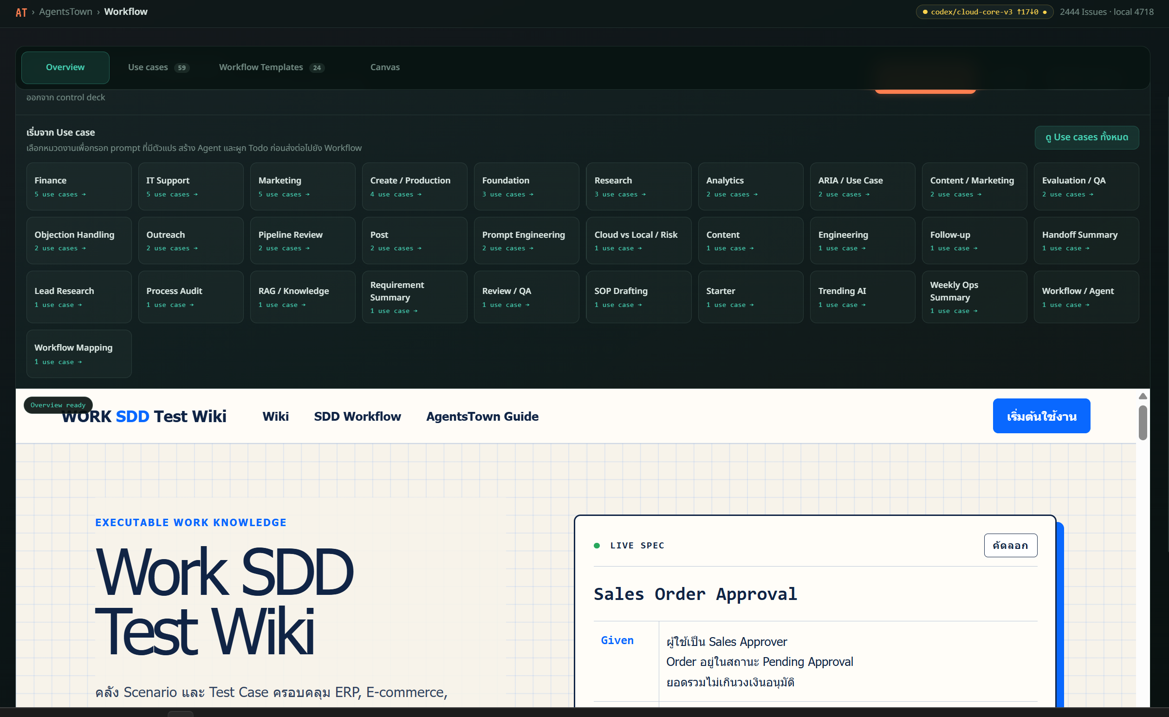This screenshot has width=1169, height=717.
Task: Open the Workflow Mapping card
Action: click(79, 354)
